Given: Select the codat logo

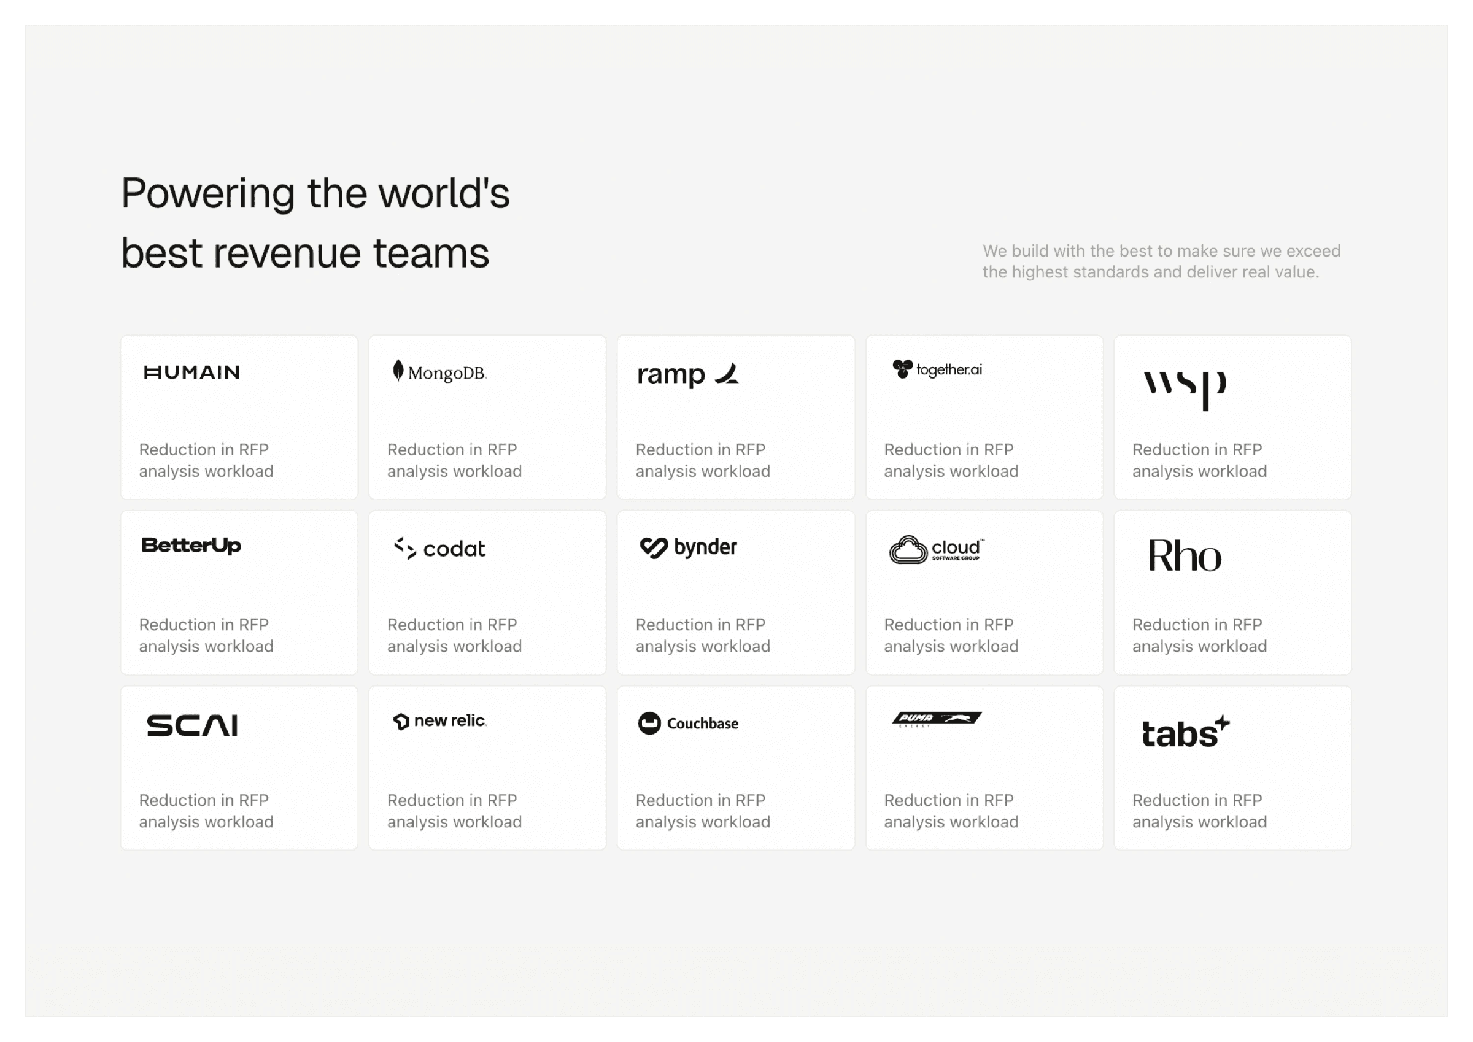Looking at the screenshot, I should (439, 549).
